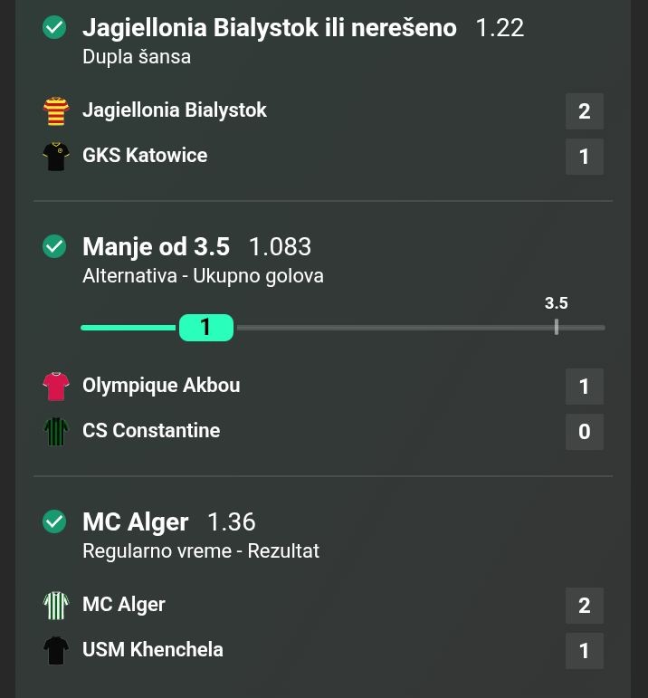Click the 3.5 threshold marker on goals bar
This screenshot has width=648, height=698.
556,326
